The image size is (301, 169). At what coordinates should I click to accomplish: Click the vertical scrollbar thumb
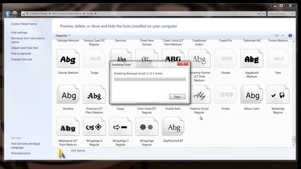point(293,139)
